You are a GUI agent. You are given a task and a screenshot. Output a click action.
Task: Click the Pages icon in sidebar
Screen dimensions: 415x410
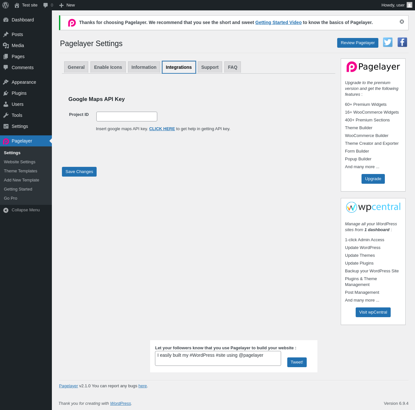[x=6, y=56]
